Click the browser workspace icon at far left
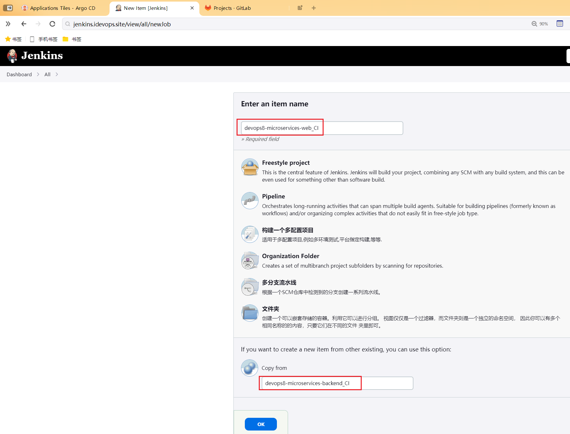 [x=8, y=8]
